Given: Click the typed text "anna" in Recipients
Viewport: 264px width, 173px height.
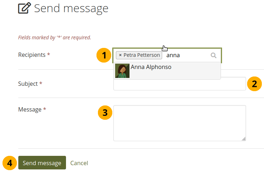Looking at the screenshot, I should pos(173,55).
